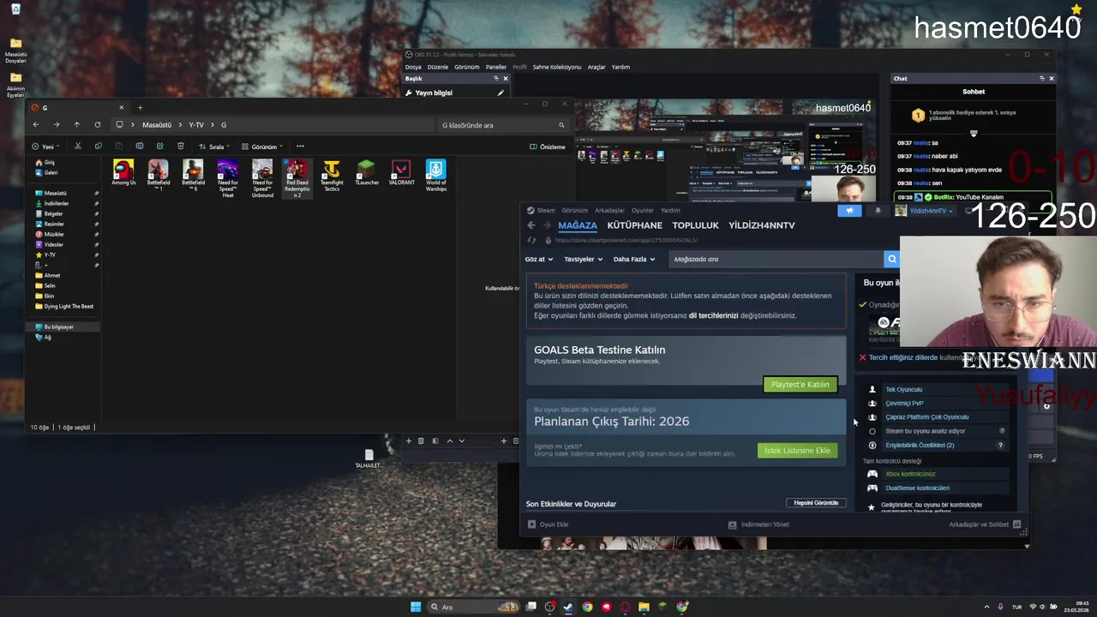Select Need for Speed Heat shortcut
Image resolution: width=1097 pixels, height=617 pixels.
228,178
